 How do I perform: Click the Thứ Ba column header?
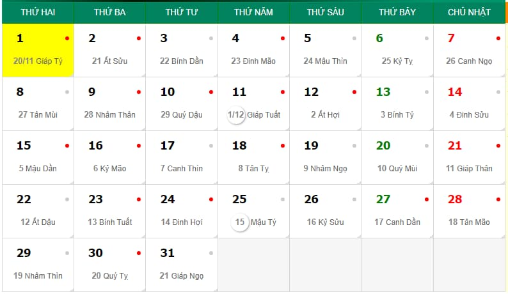[110, 12]
